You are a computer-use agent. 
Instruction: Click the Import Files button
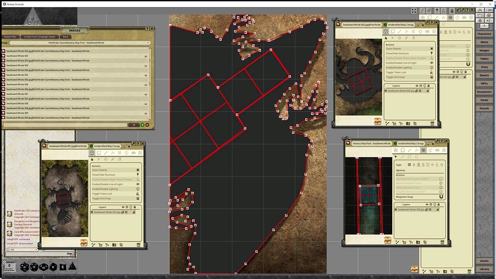pyautogui.click(x=10, y=37)
